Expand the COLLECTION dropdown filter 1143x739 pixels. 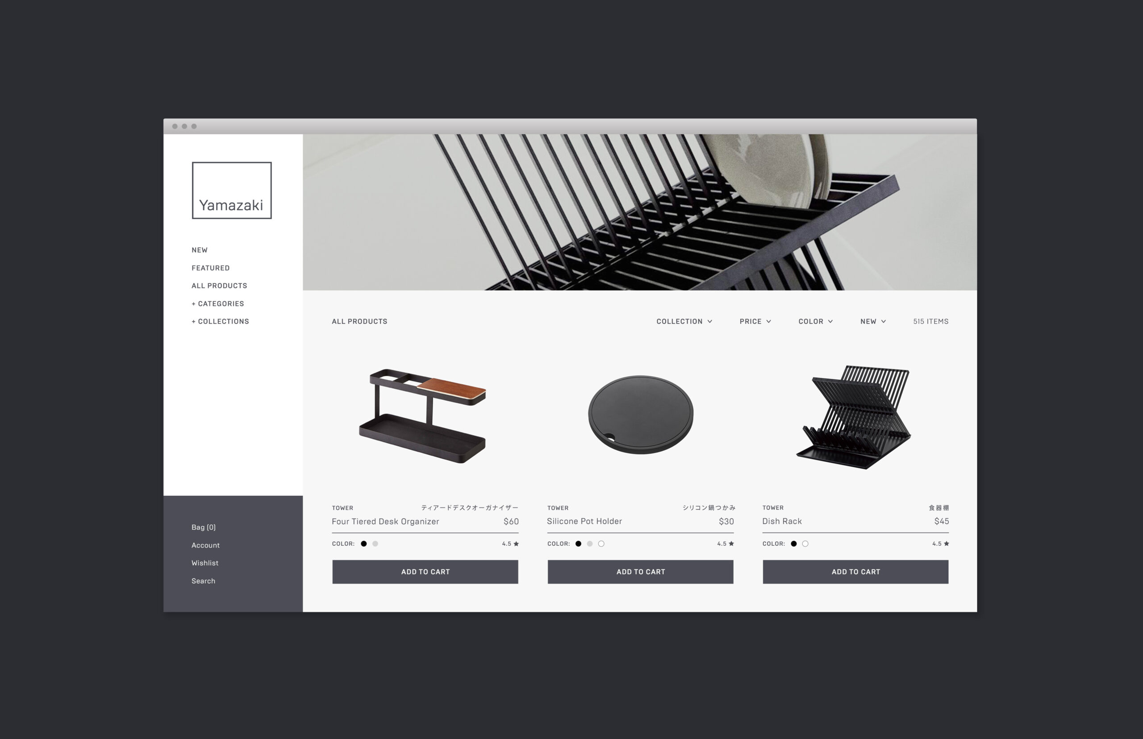point(682,320)
